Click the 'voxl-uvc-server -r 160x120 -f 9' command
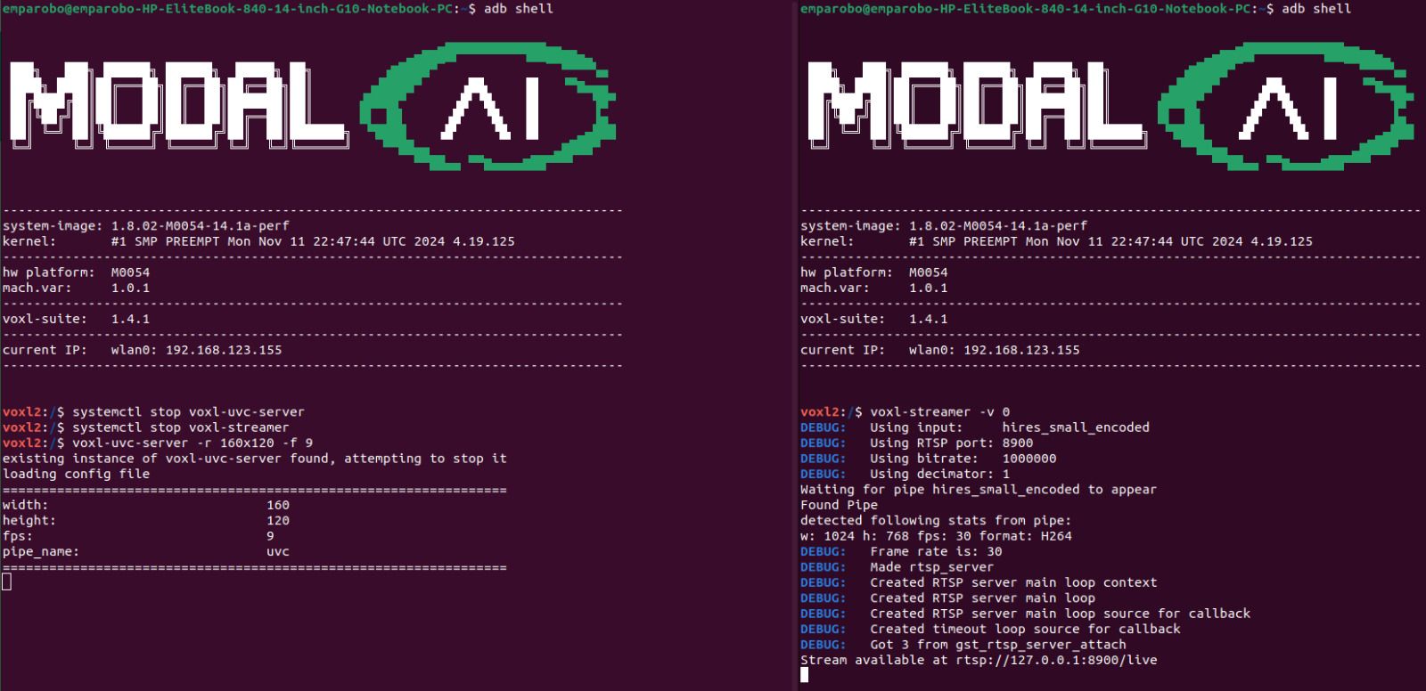 tap(193, 443)
